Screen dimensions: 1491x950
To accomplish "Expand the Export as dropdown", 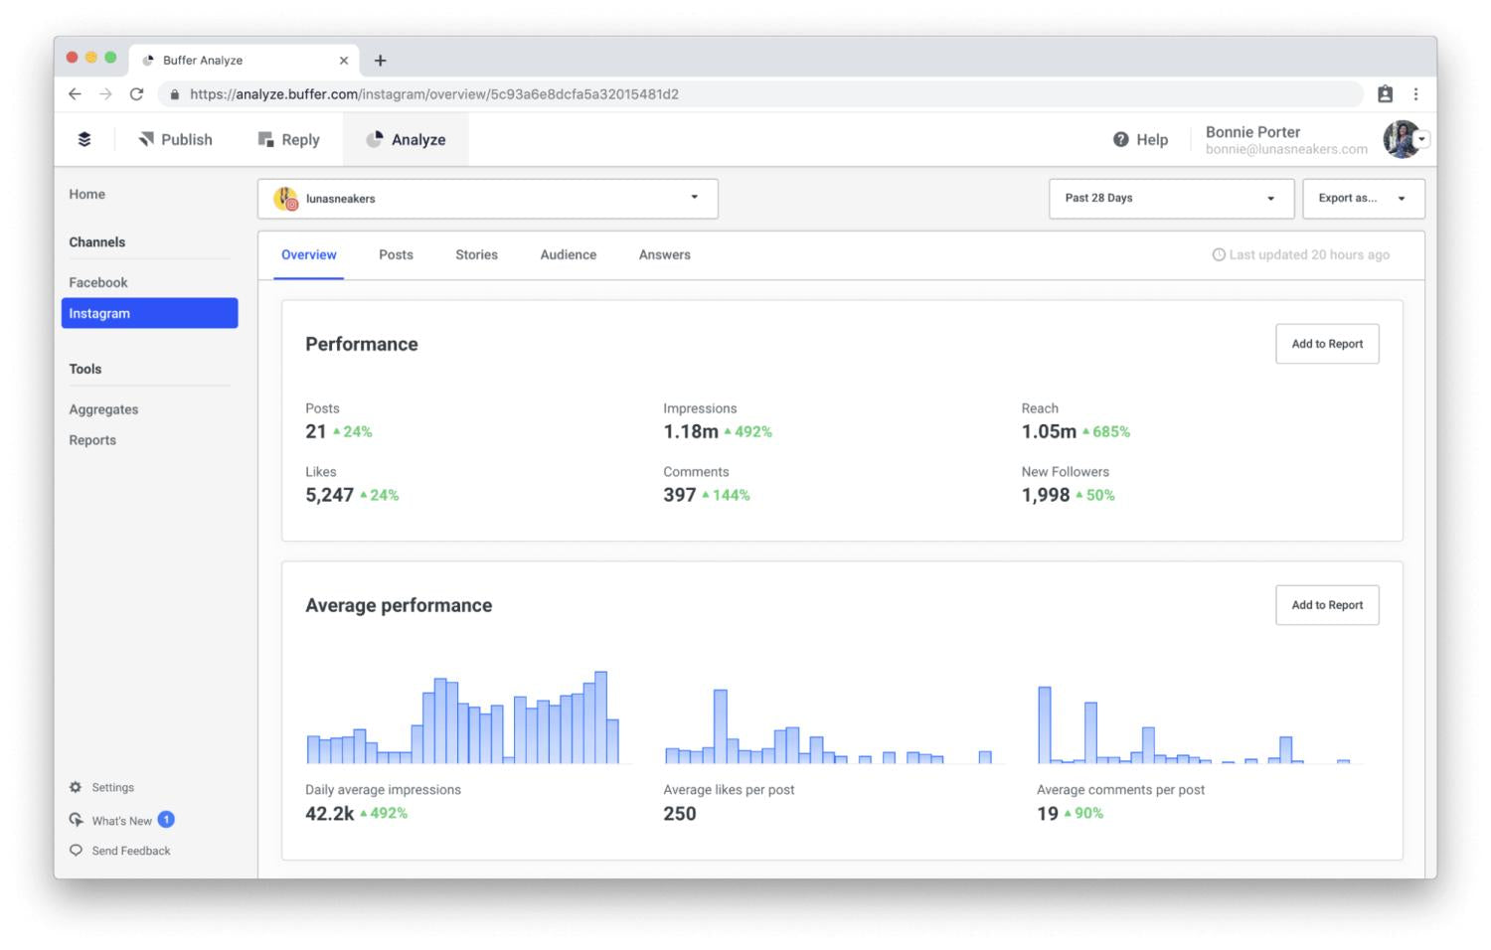I will point(1363,199).
